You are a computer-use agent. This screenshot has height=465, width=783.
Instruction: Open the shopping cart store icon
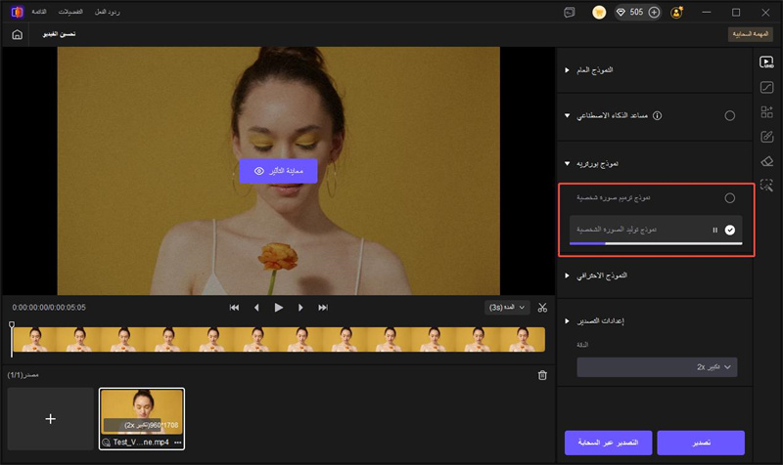pyautogui.click(x=599, y=12)
